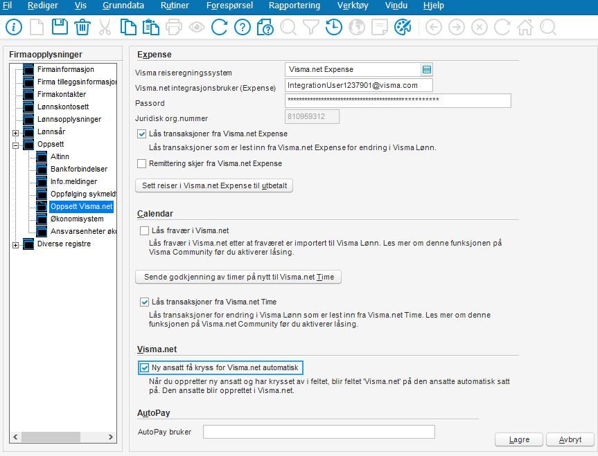This screenshot has height=456, width=598.
Task: Click the new blank document icon
Action: tap(37, 28)
